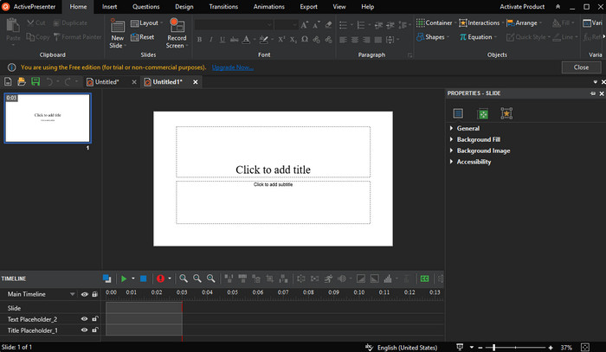Open the font size combo box
606x352 pixels.
286,25
